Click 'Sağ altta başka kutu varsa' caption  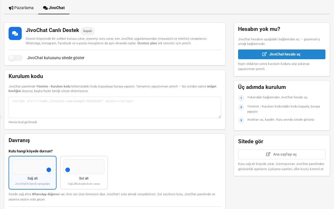[x=84, y=184]
